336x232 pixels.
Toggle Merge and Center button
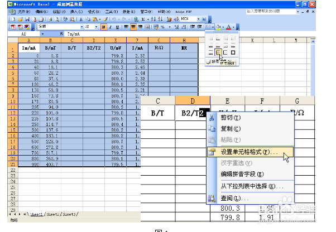click(147, 27)
